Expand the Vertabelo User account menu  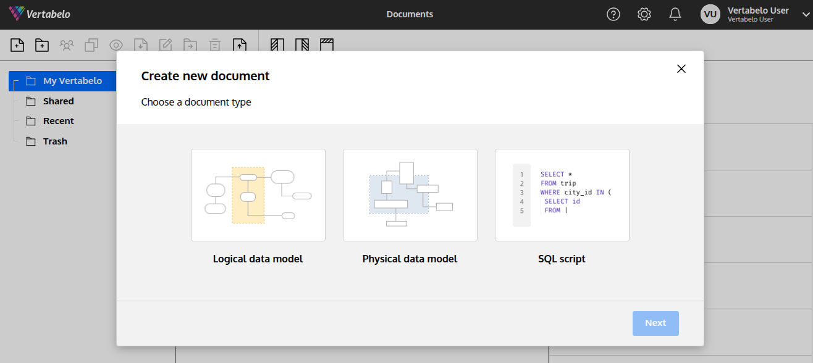[x=805, y=14]
